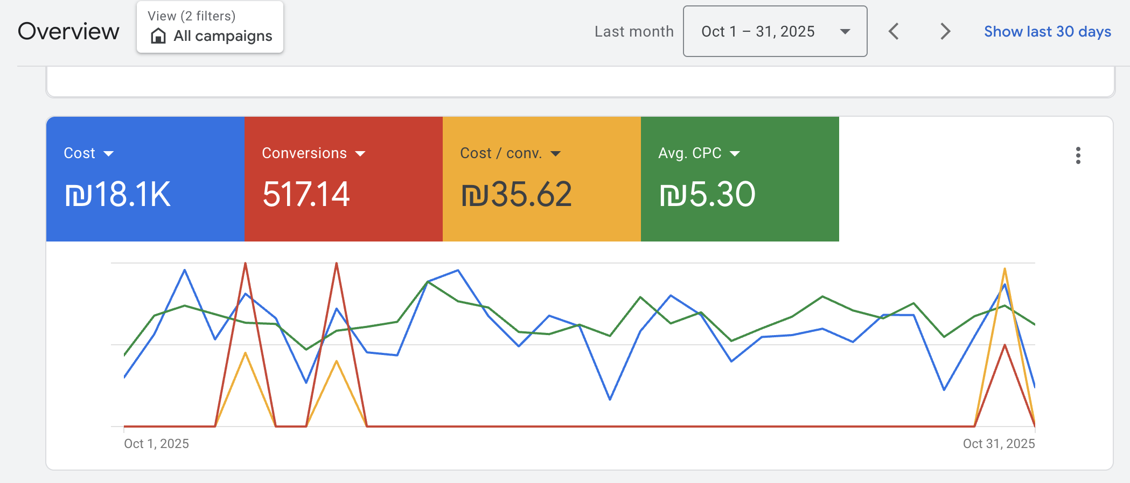Expand the Cost / conv. metric dropdown arrow
This screenshot has height=483, width=1130.
pyautogui.click(x=556, y=154)
